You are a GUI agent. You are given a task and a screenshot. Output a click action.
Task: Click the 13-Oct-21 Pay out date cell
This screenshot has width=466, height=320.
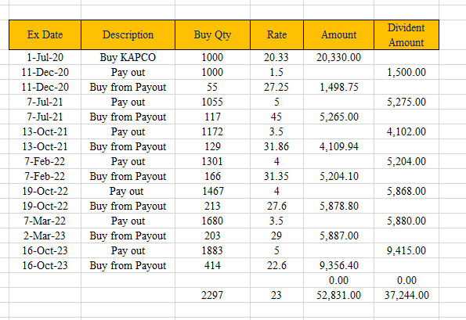click(x=45, y=131)
